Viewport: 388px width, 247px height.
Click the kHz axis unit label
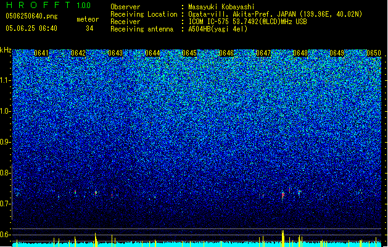tap(6, 50)
